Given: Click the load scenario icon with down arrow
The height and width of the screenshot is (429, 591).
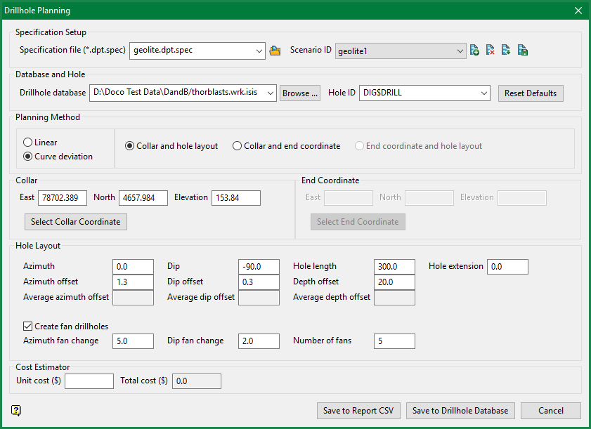Looking at the screenshot, I should pos(506,51).
